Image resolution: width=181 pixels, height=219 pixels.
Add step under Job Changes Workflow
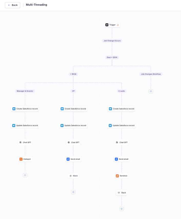click(x=151, y=91)
